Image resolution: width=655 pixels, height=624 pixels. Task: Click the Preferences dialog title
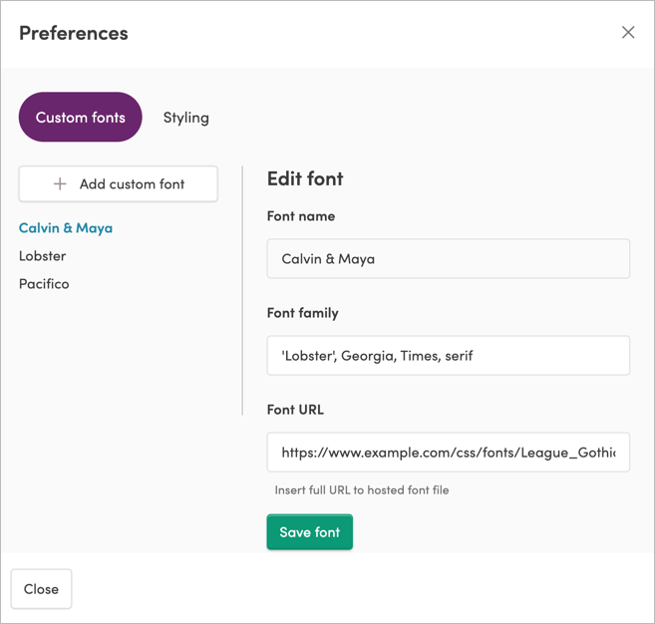point(74,33)
